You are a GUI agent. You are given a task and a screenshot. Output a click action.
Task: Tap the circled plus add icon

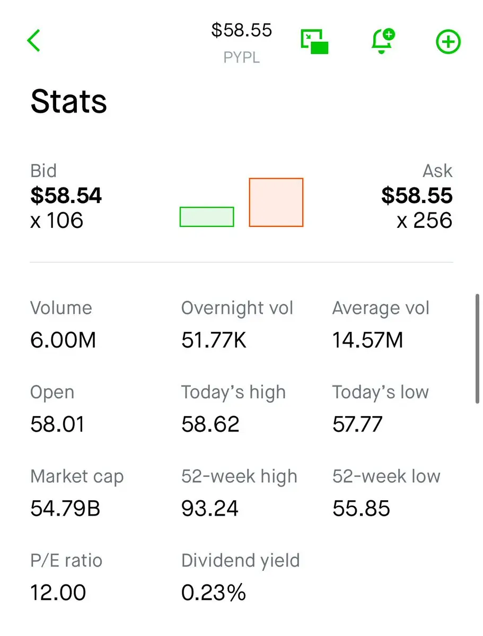[448, 42]
